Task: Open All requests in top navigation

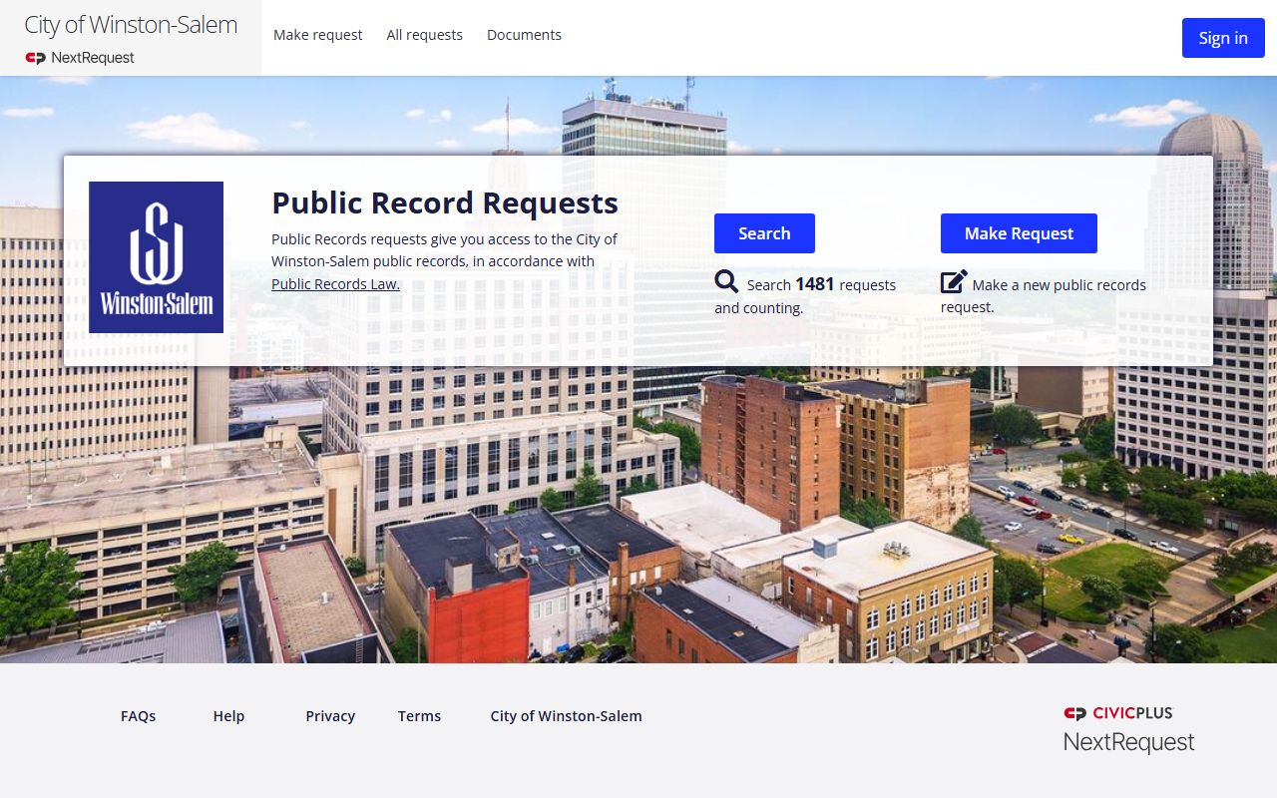Action: pos(425,35)
